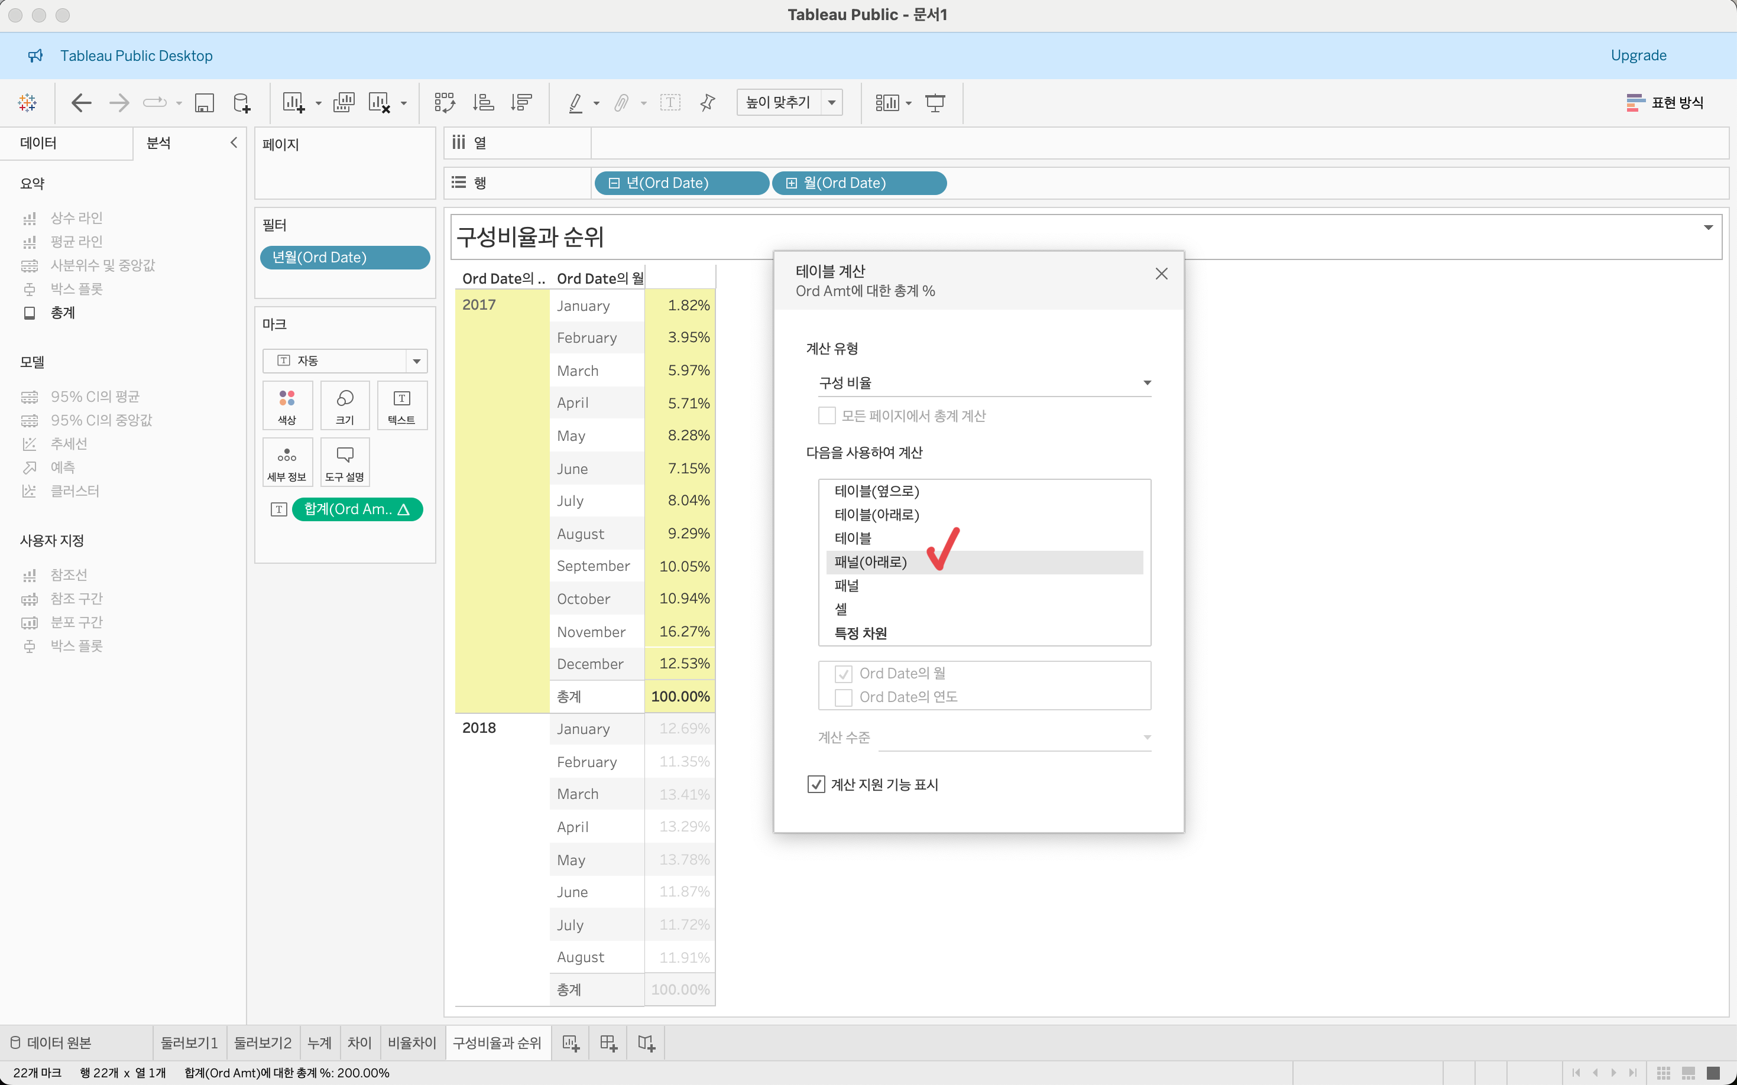Open the Color (색상) mark card
The height and width of the screenshot is (1085, 1737).
(287, 405)
